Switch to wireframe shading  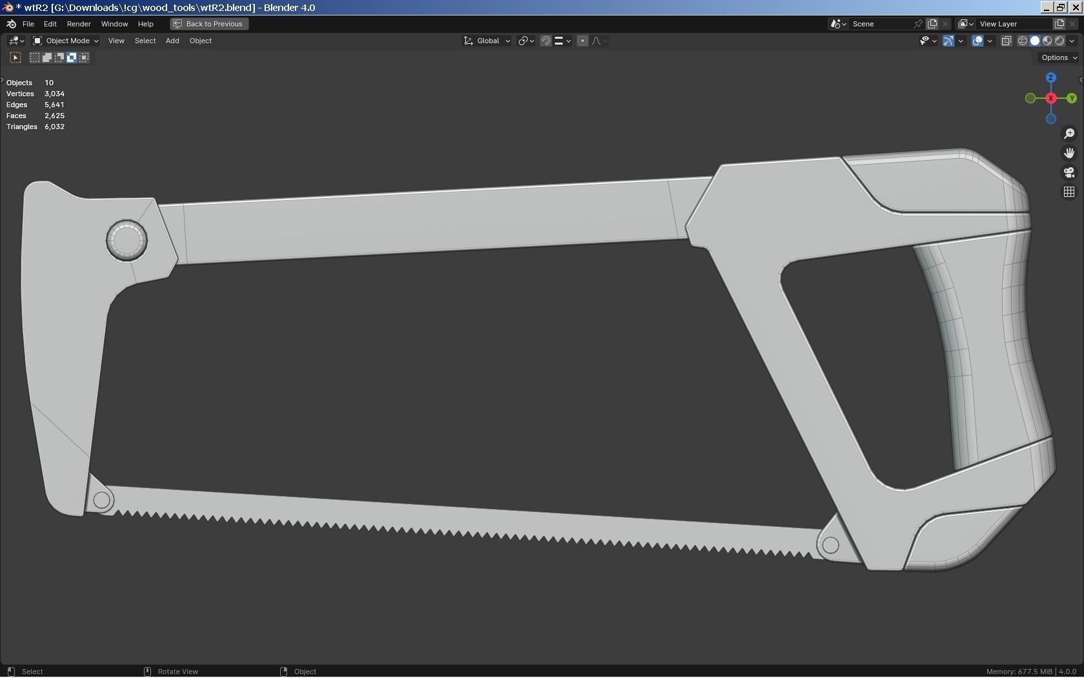(1023, 41)
